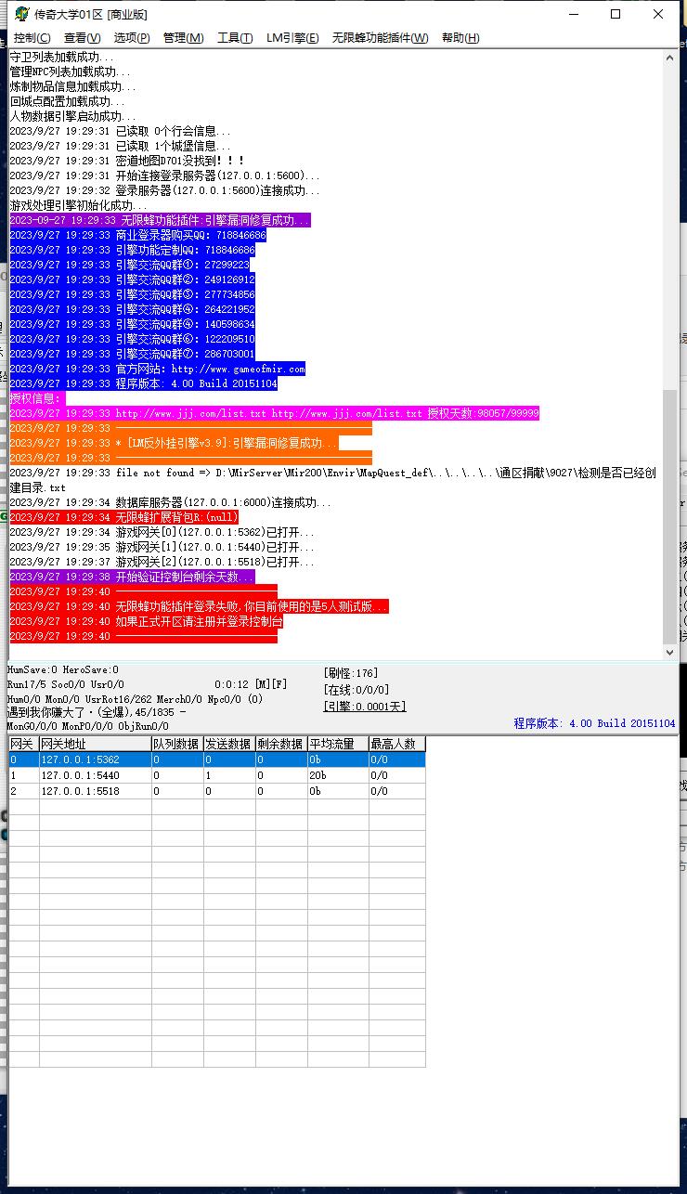Click the log scrollbar up arrow
687x1194 pixels.
670,58
